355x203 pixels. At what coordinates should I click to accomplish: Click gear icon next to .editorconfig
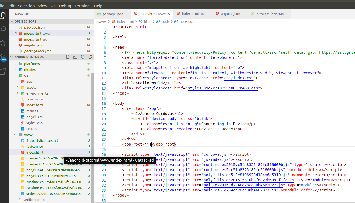pos(20,200)
